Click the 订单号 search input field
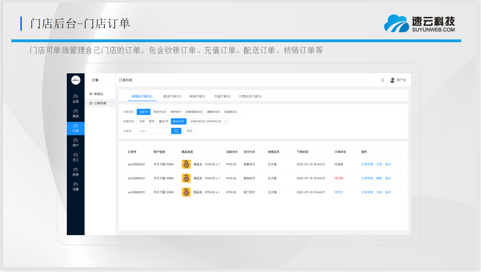 154,131
